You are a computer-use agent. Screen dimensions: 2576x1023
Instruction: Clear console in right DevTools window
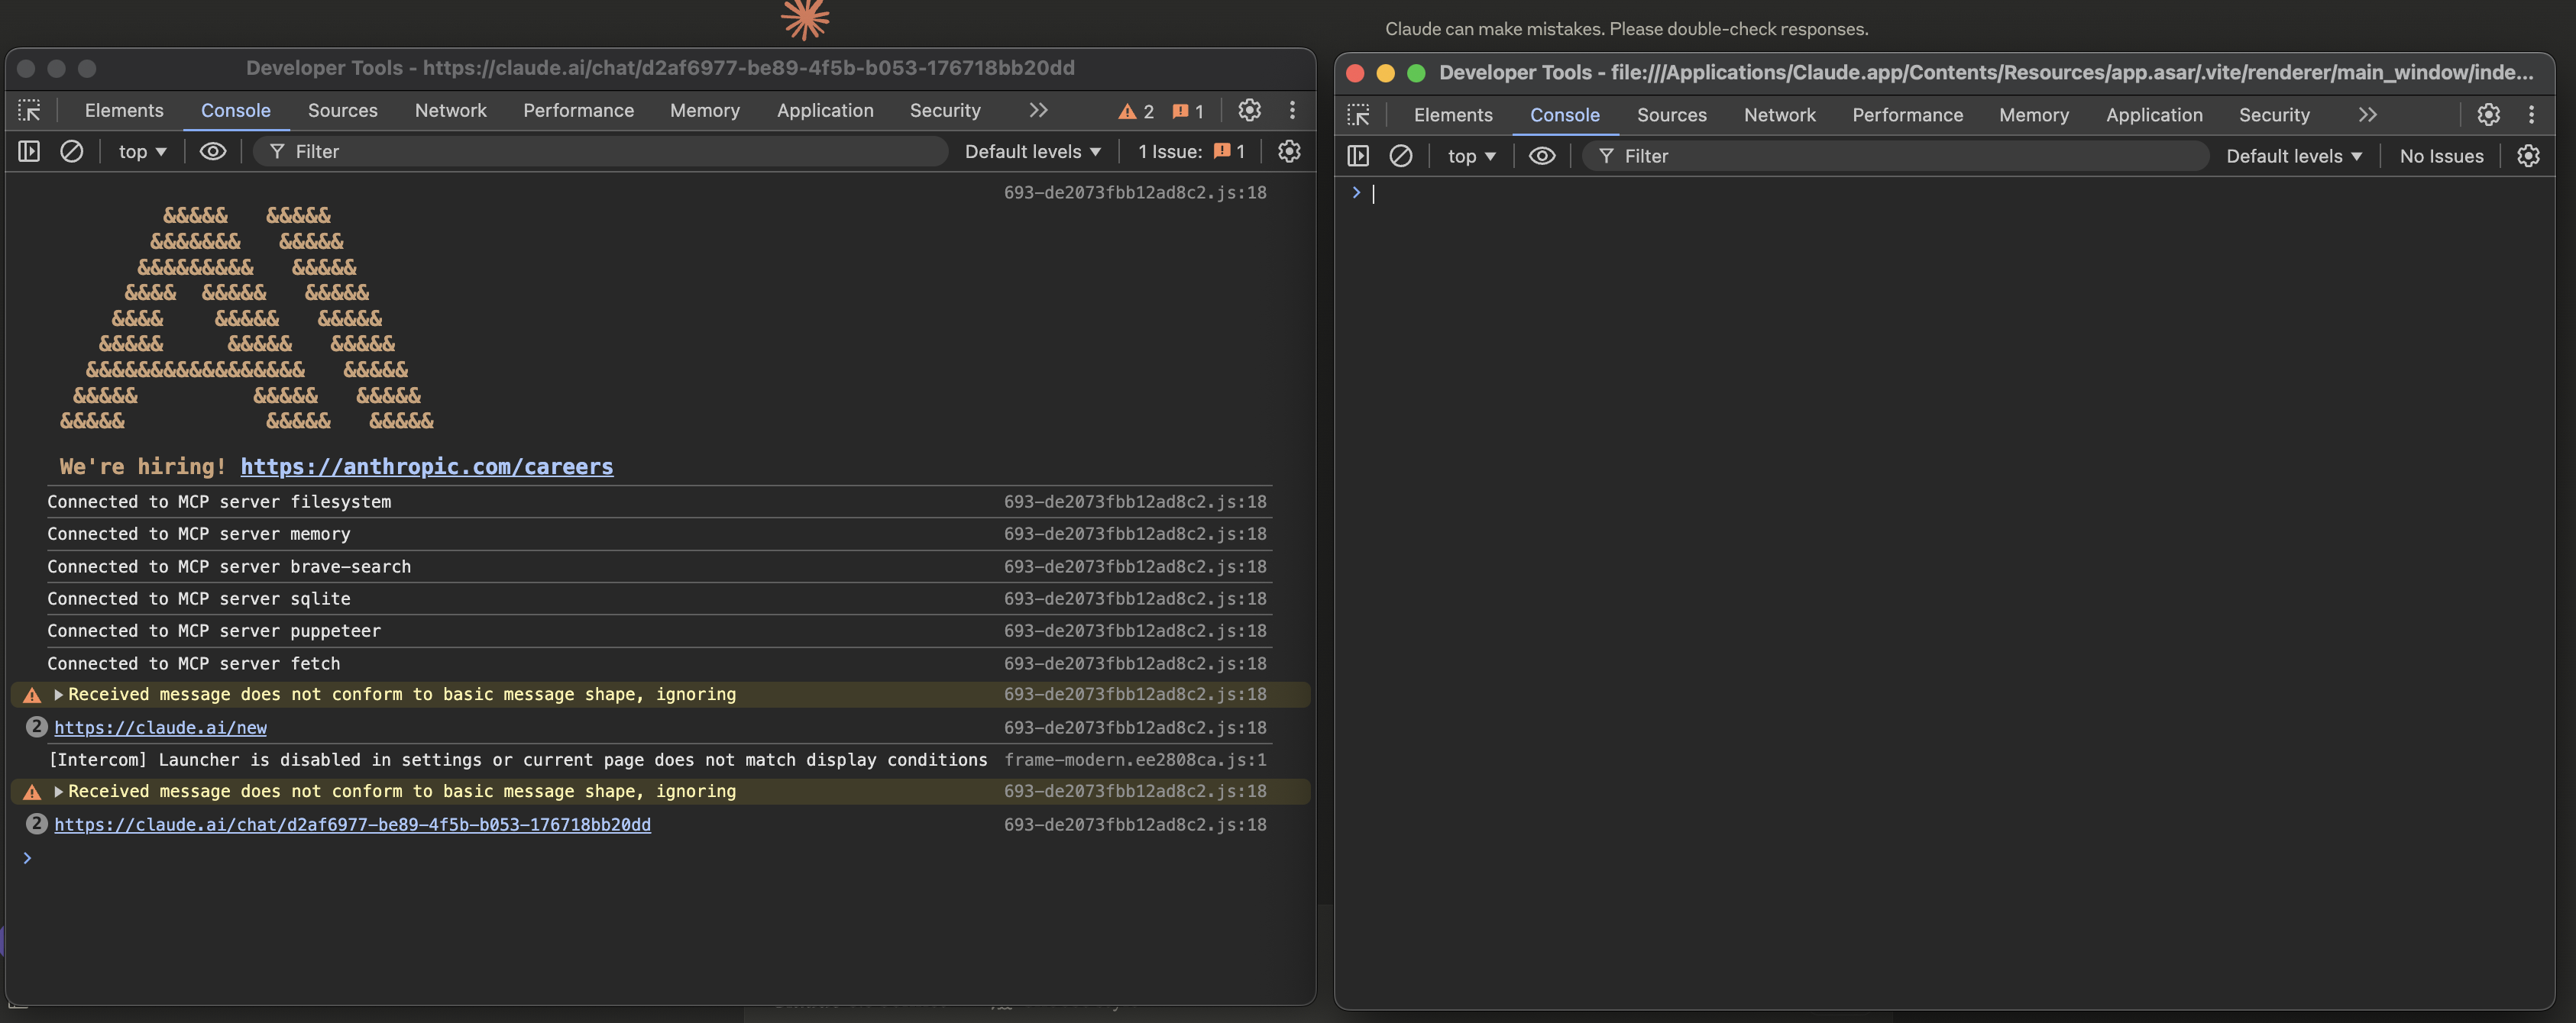(x=1400, y=156)
